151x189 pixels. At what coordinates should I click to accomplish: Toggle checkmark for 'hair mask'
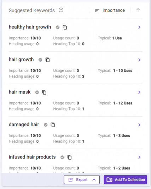point(37,92)
